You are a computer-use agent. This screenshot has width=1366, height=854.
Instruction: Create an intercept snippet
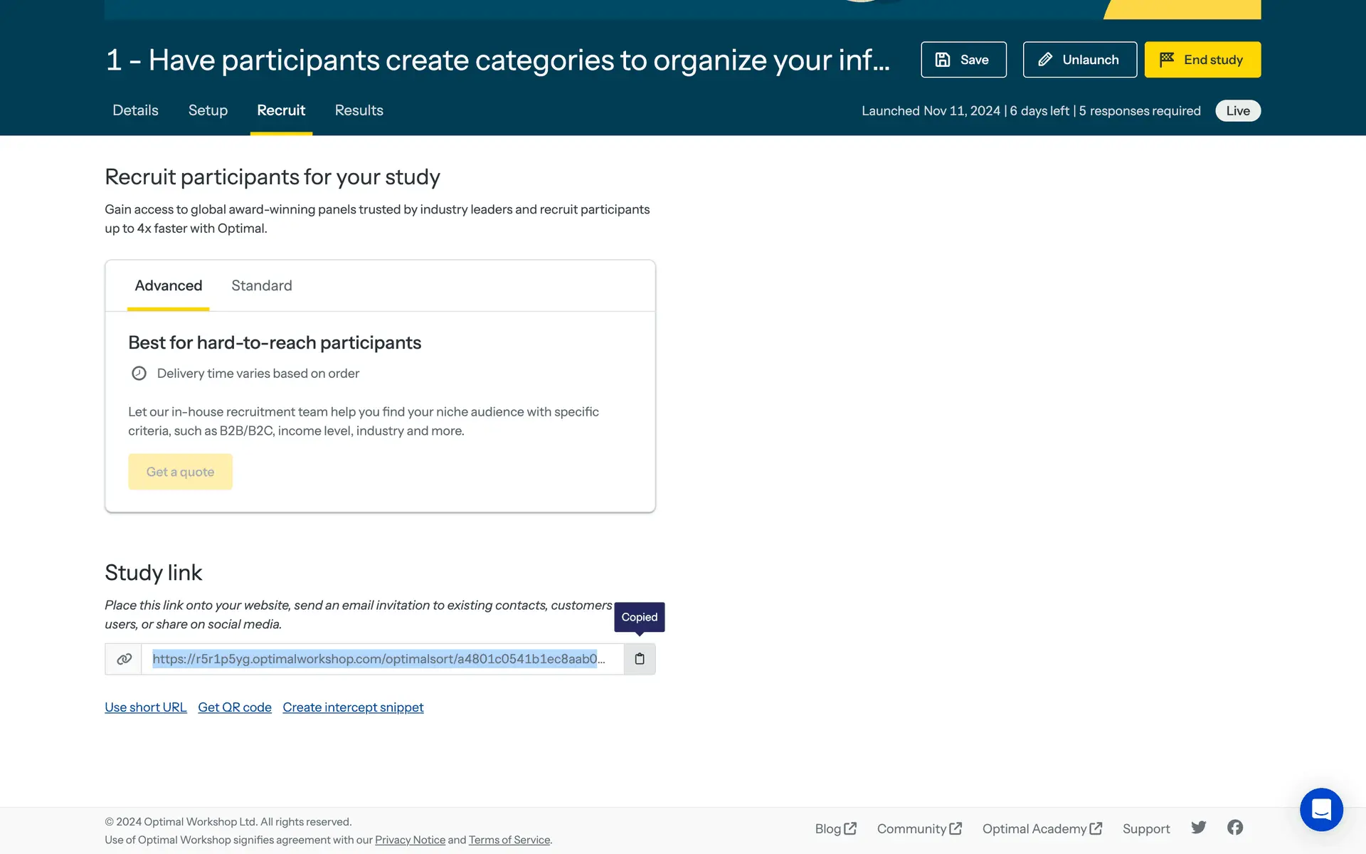(353, 707)
